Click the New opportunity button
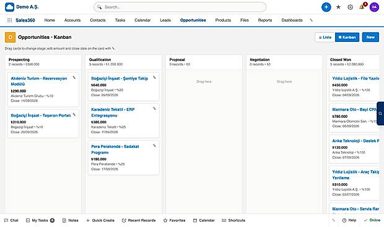Image resolution: width=384 pixels, height=227 pixels. tap(370, 37)
